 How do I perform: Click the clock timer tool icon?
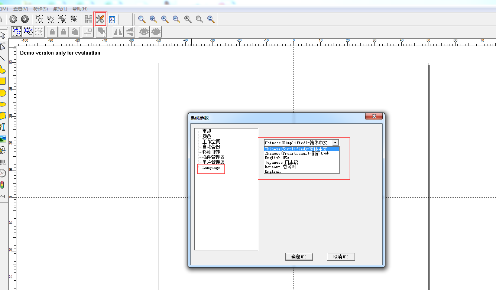click(x=3, y=173)
